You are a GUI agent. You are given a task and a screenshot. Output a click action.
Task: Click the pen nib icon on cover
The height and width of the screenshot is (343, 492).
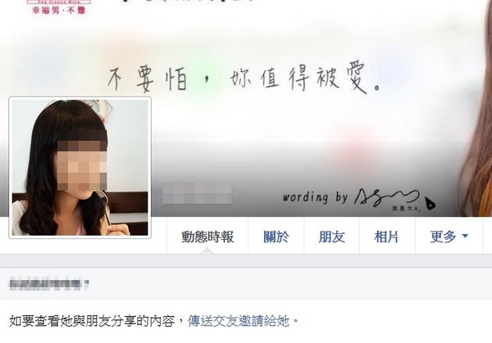[430, 203]
